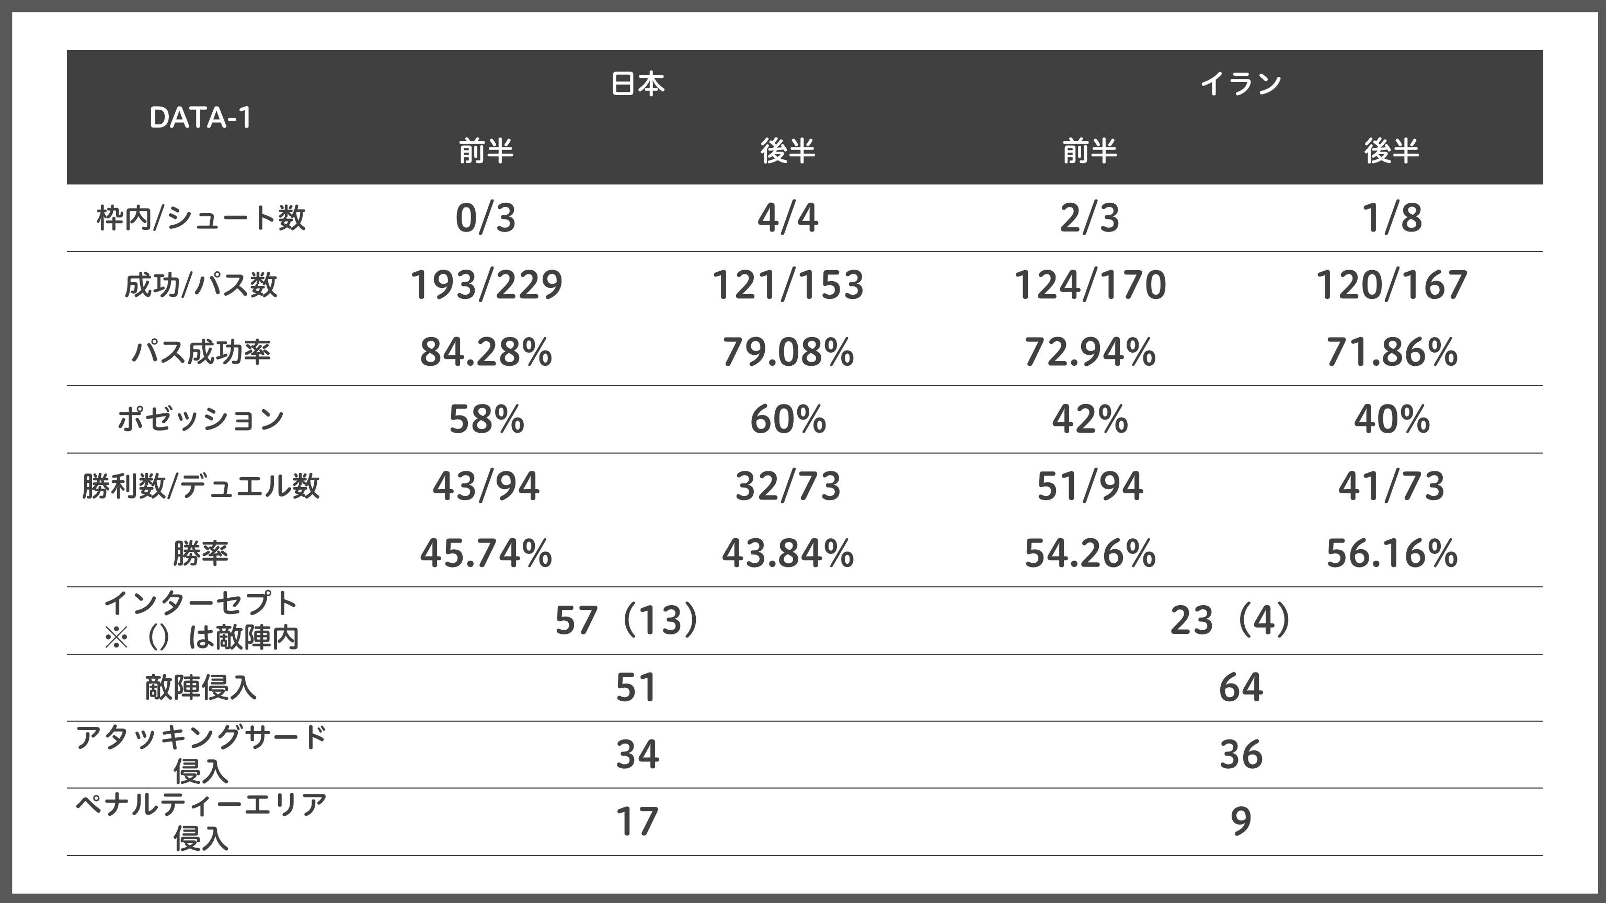Click the 71.86% pass success value
The image size is (1606, 903).
point(1392,352)
